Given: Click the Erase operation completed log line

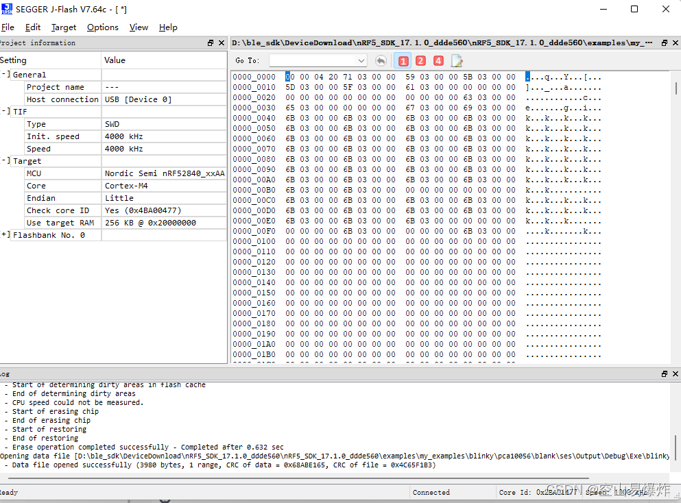Looking at the screenshot, I should coord(147,447).
